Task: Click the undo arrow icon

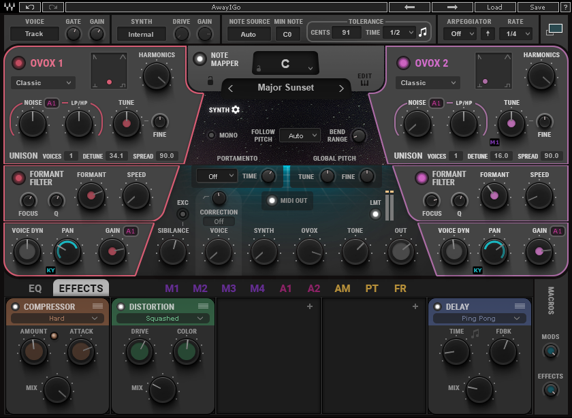Action: tap(30, 7)
